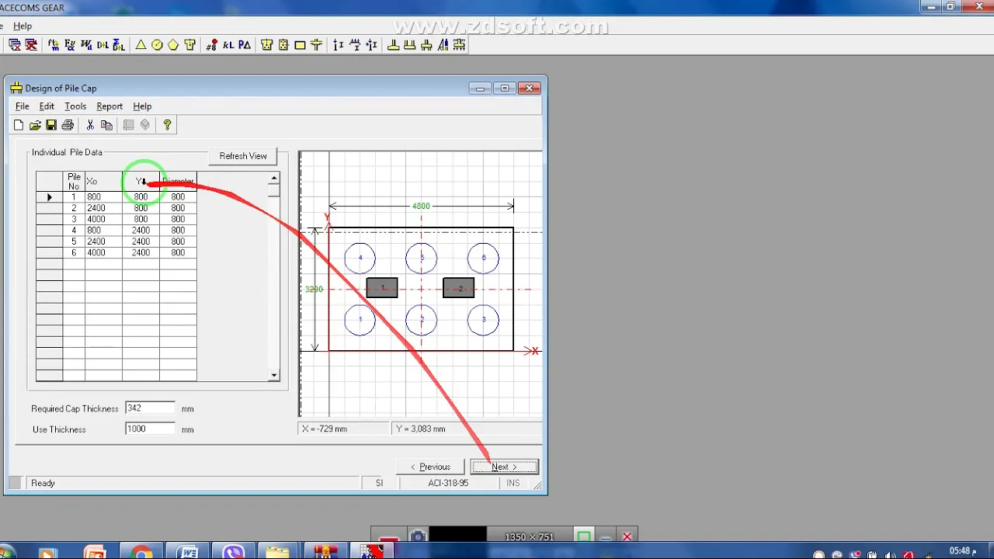Select the row marker arrow of pile 1
Screen dimensions: 994x559
(50, 197)
